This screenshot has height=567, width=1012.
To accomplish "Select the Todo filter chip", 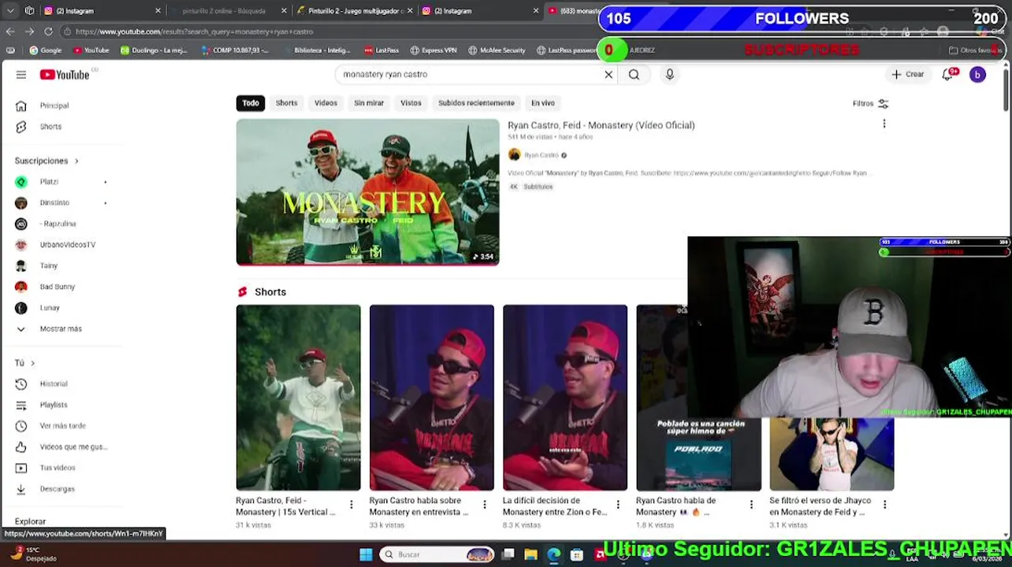I will point(251,103).
